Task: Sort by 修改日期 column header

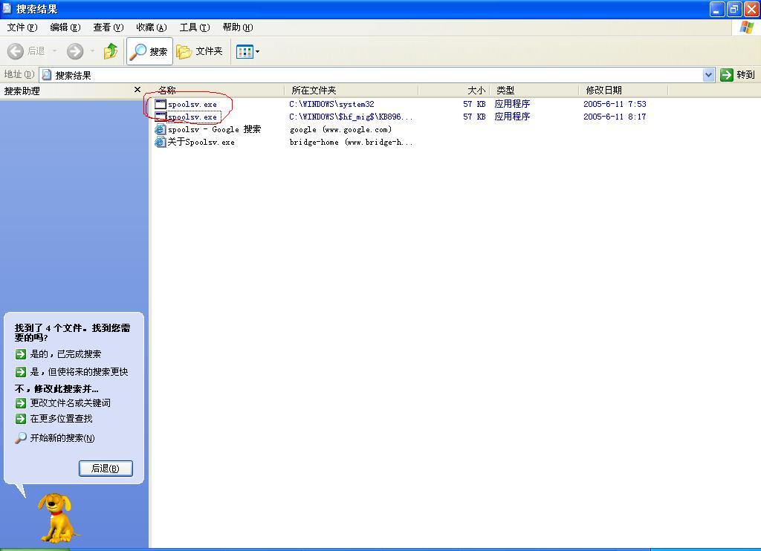Action: point(624,90)
